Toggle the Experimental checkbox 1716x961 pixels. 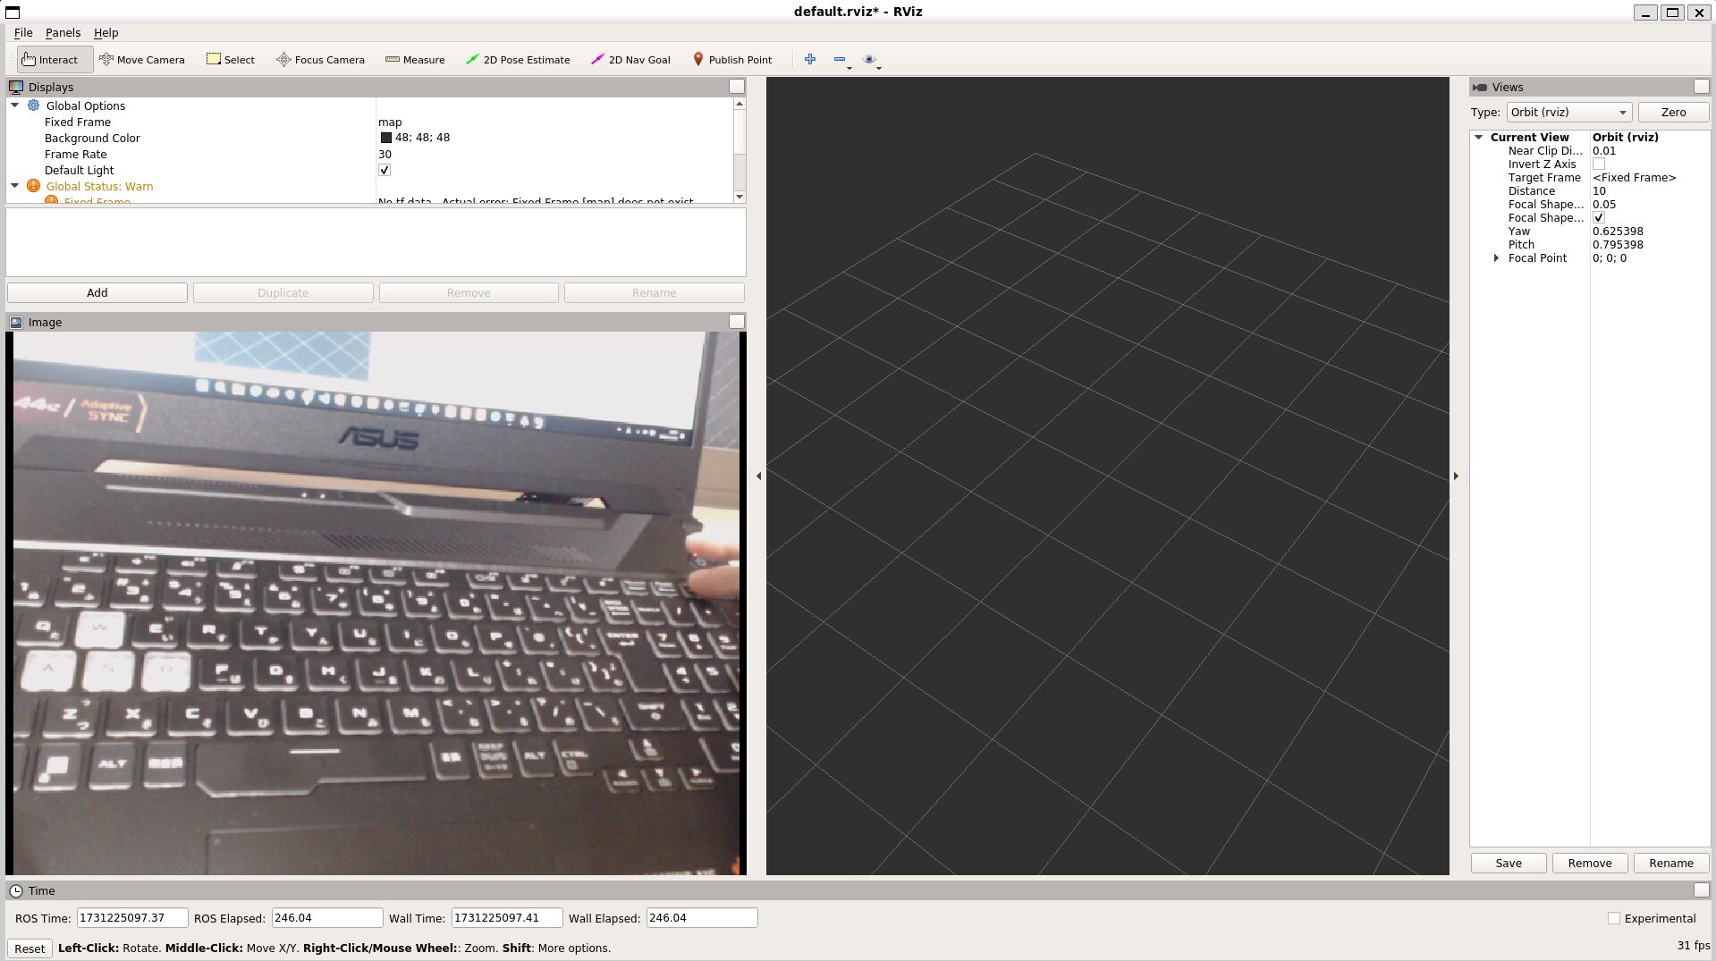(1614, 918)
